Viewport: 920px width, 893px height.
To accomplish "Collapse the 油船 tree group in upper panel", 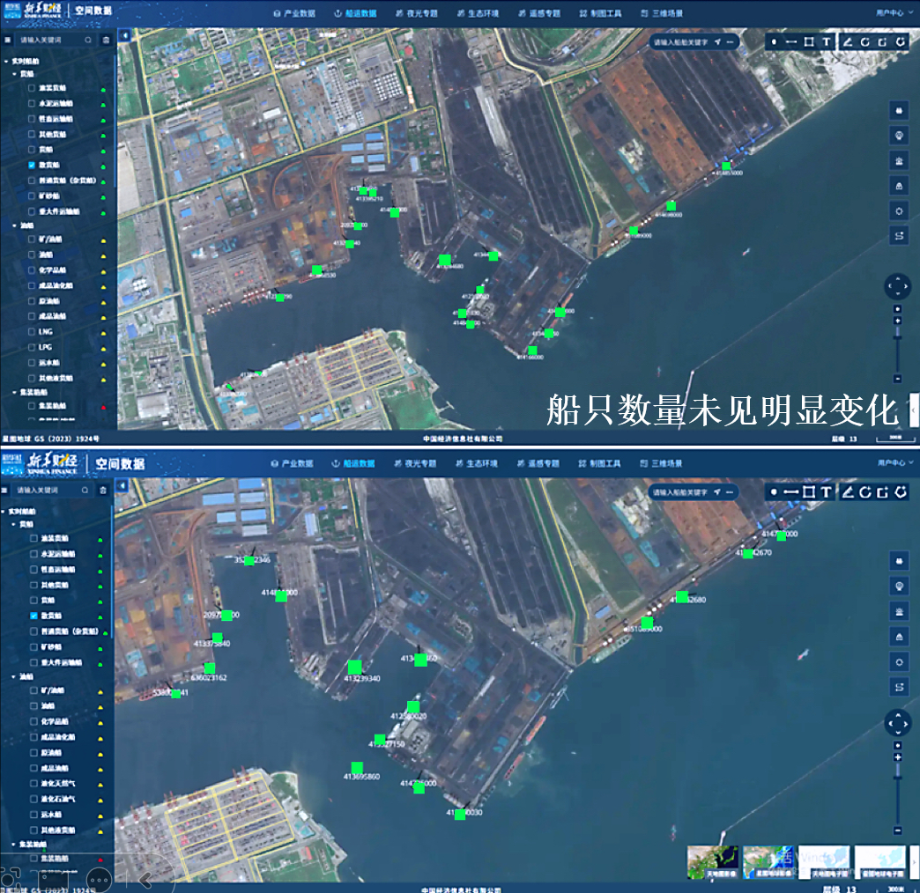I will coord(15,225).
